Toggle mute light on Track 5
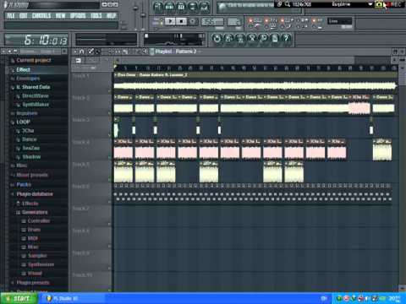 (x=109, y=179)
